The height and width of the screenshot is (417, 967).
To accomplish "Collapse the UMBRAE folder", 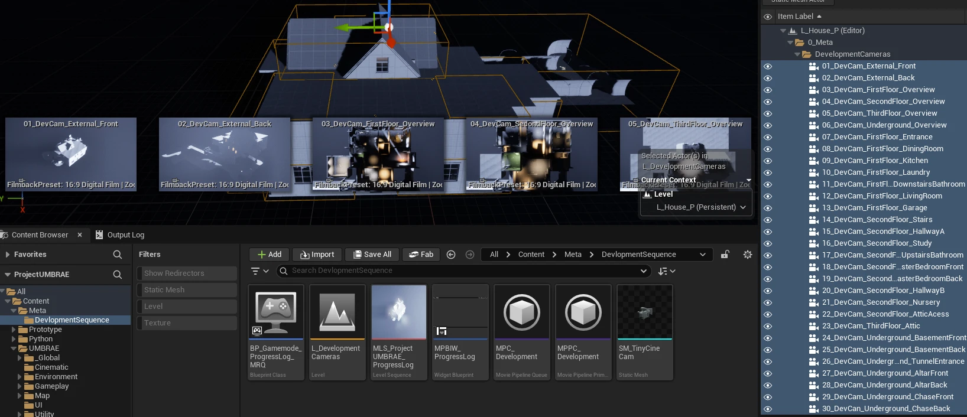I will point(14,348).
